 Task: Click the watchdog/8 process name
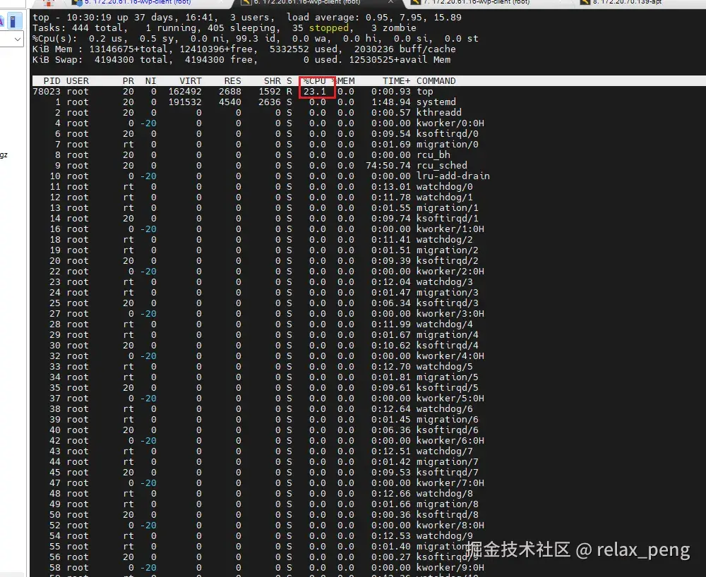444,493
